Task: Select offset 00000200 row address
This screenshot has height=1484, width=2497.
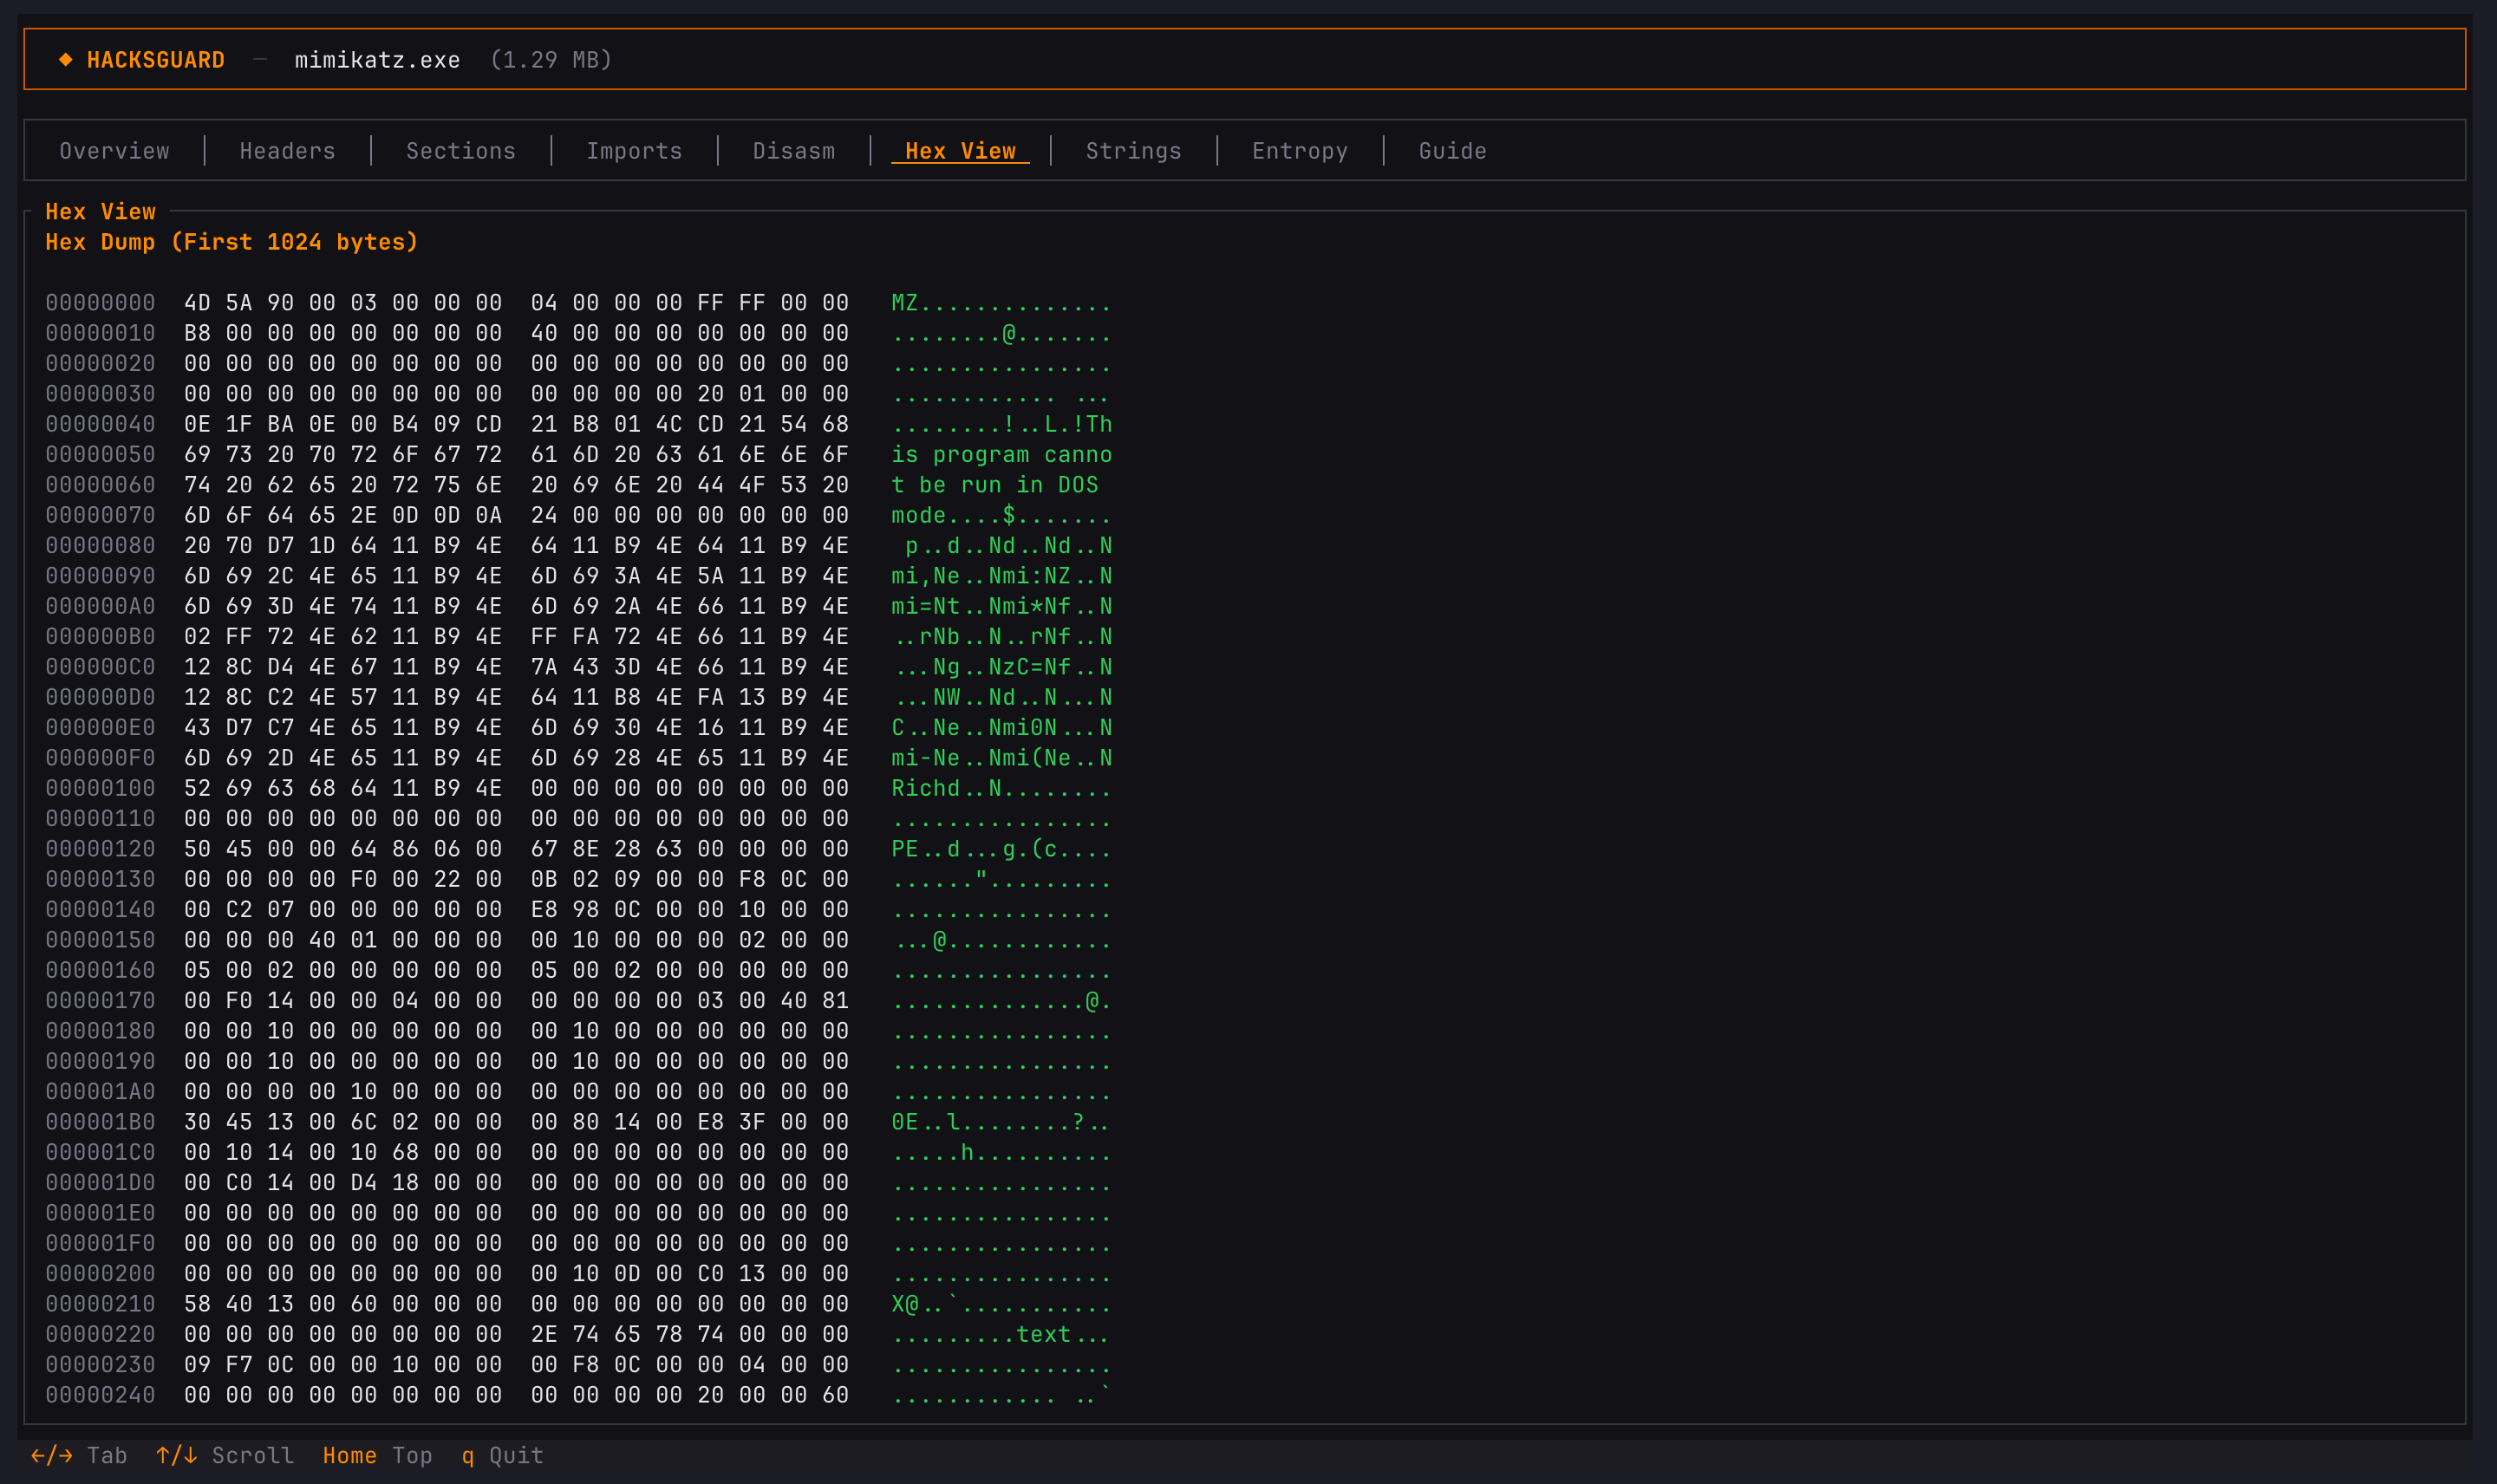Action: (x=100, y=1274)
